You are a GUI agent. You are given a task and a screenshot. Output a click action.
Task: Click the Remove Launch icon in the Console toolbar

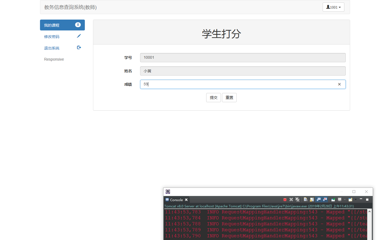291,200
